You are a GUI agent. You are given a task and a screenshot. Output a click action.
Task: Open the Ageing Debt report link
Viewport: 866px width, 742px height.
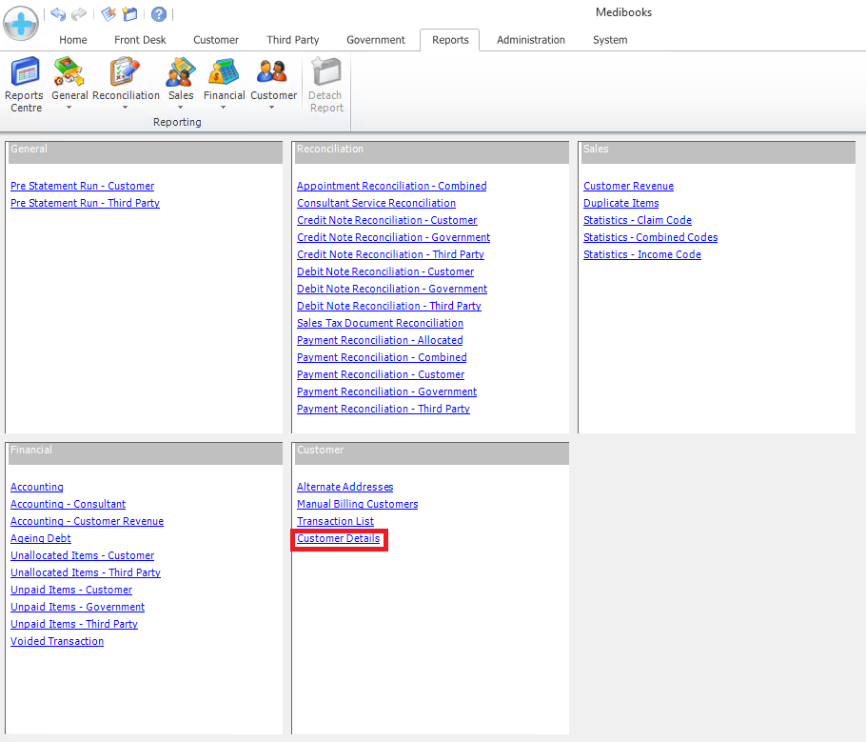coord(41,539)
